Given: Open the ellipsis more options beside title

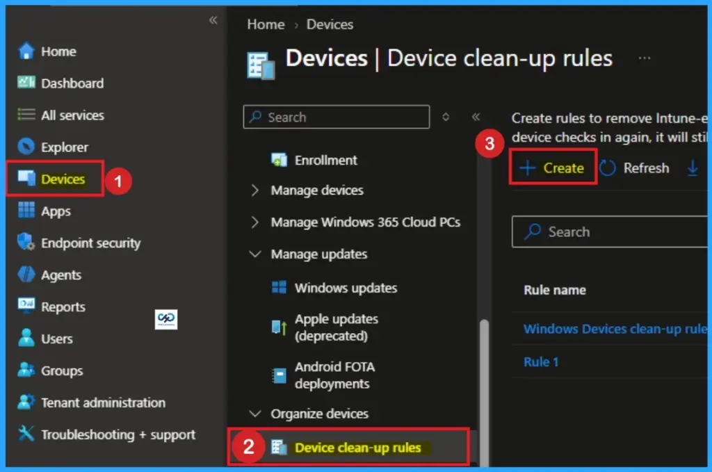Looking at the screenshot, I should (x=645, y=58).
